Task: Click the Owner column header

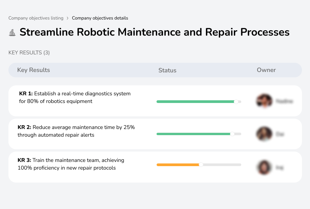Action: [x=266, y=70]
